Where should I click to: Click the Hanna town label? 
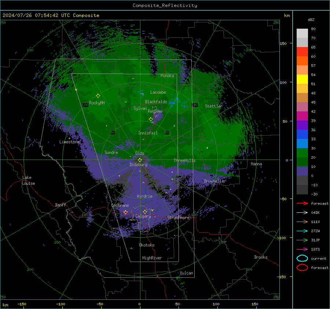click(x=256, y=164)
